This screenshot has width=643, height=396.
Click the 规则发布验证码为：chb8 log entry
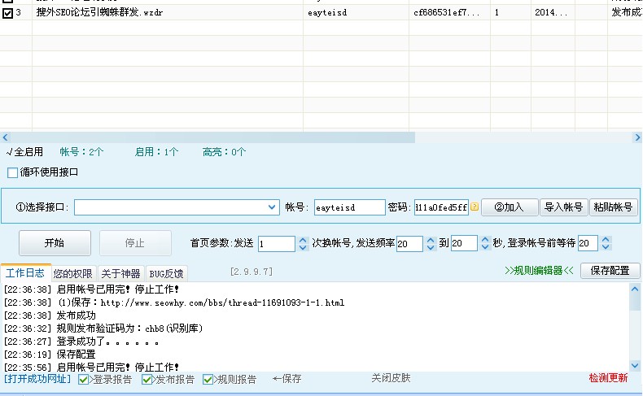click(x=103, y=329)
